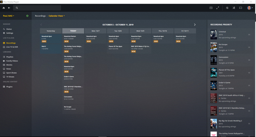
Task: Select the Thu 10/10 column header
Action: tap(163, 31)
